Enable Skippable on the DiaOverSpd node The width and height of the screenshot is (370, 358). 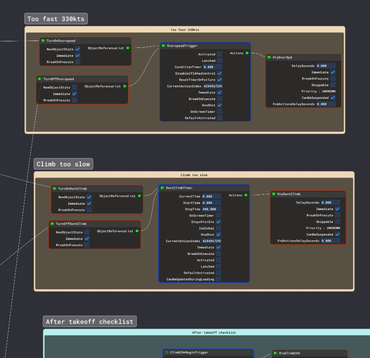333,85
